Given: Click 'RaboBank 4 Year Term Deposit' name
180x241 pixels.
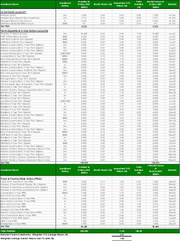Looking at the screenshot, I should [x=15, y=107].
